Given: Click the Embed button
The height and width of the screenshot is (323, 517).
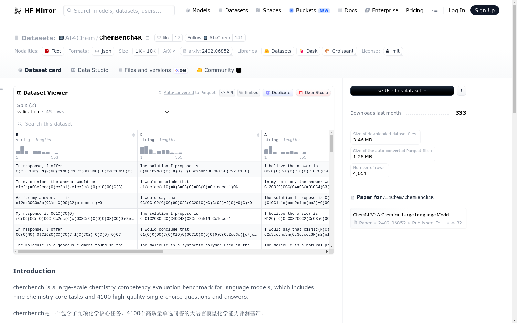Looking at the screenshot, I should point(249,93).
